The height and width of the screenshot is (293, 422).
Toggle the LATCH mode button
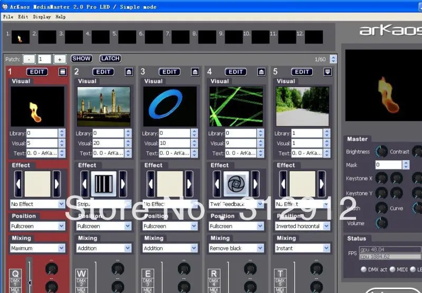(x=110, y=58)
